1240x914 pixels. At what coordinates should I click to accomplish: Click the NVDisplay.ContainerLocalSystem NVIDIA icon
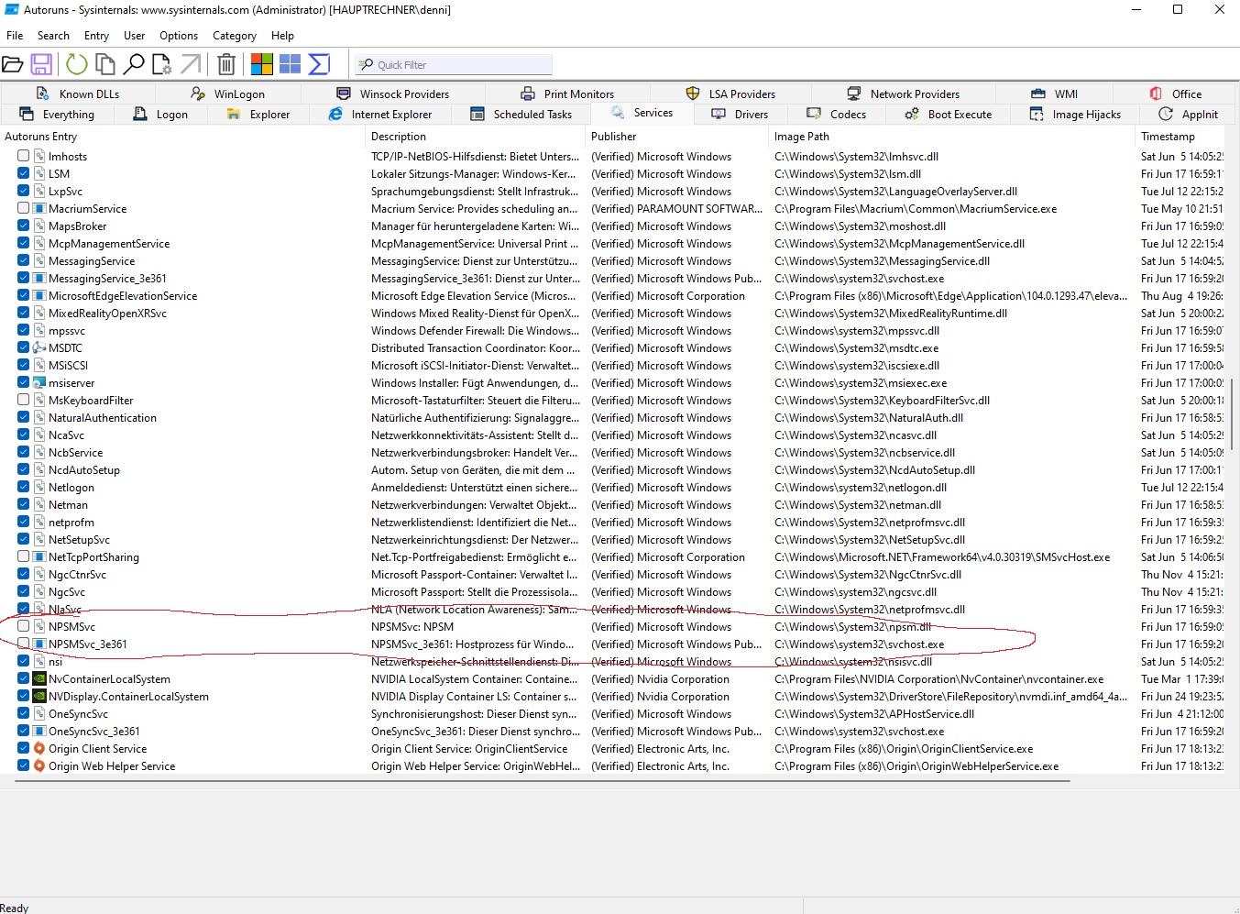coord(39,697)
